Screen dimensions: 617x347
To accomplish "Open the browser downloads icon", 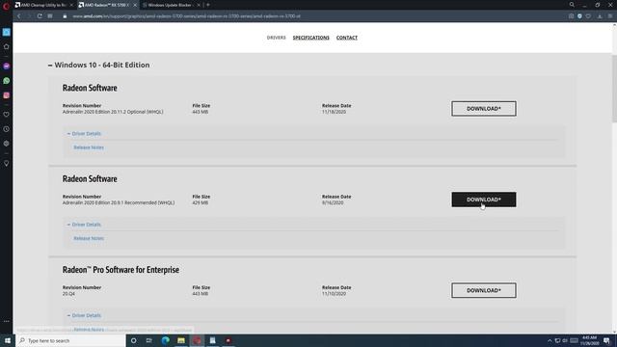I will tap(600, 16).
